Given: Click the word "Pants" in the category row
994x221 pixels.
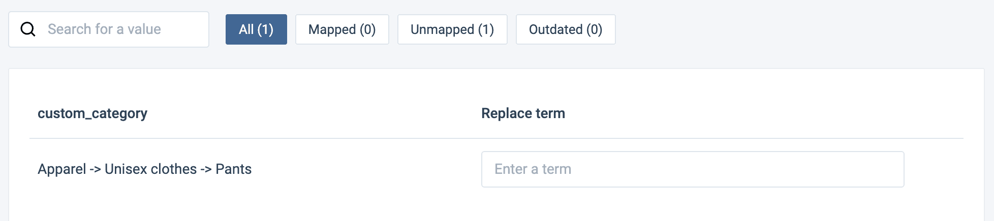Looking at the screenshot, I should [233, 169].
